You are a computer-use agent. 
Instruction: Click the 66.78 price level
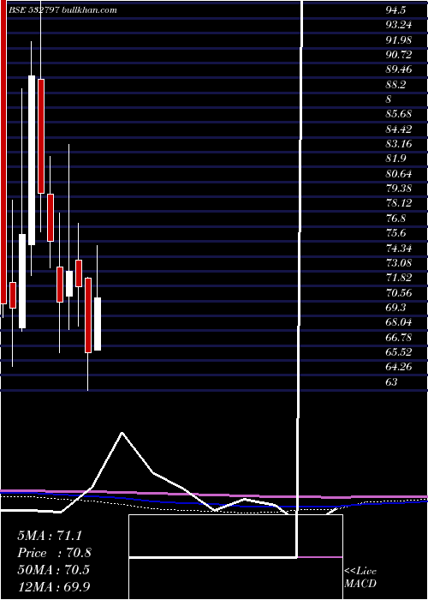point(399,338)
